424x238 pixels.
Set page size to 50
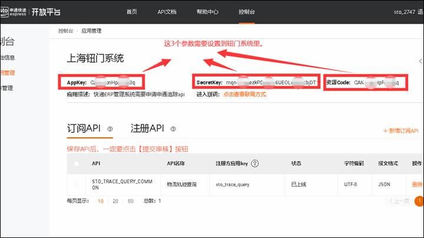[130, 201]
